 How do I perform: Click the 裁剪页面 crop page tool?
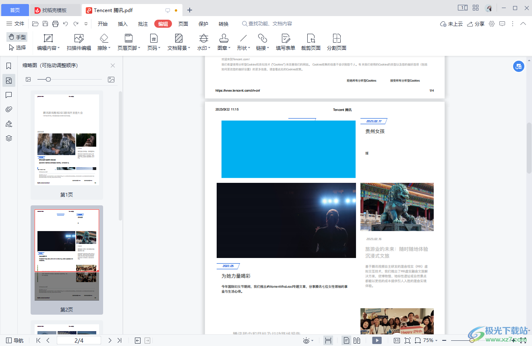[x=311, y=43]
